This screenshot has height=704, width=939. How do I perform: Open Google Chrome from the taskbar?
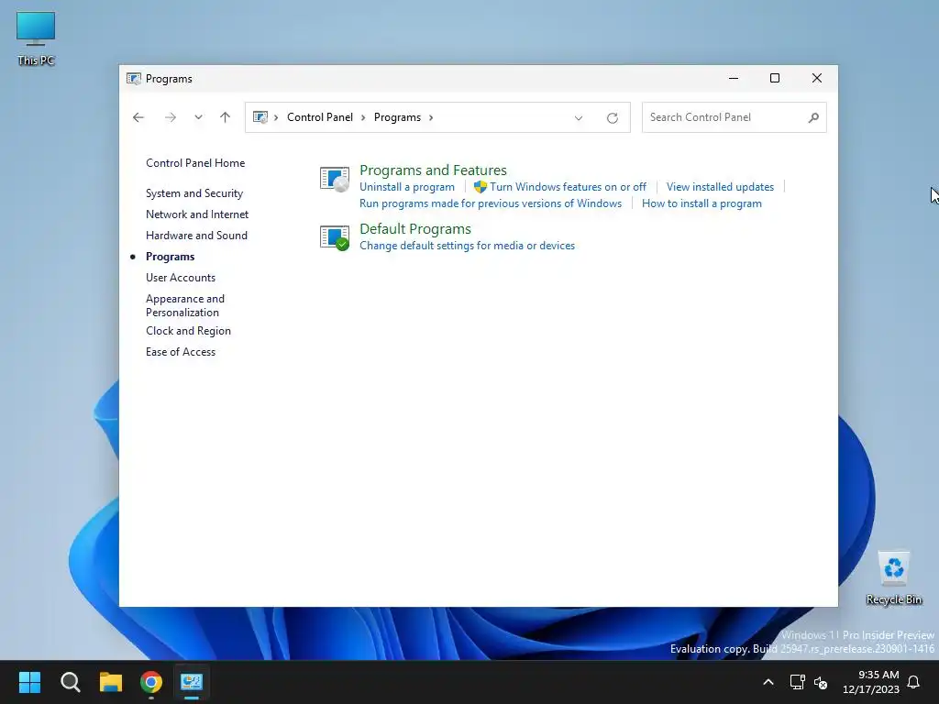coord(151,682)
